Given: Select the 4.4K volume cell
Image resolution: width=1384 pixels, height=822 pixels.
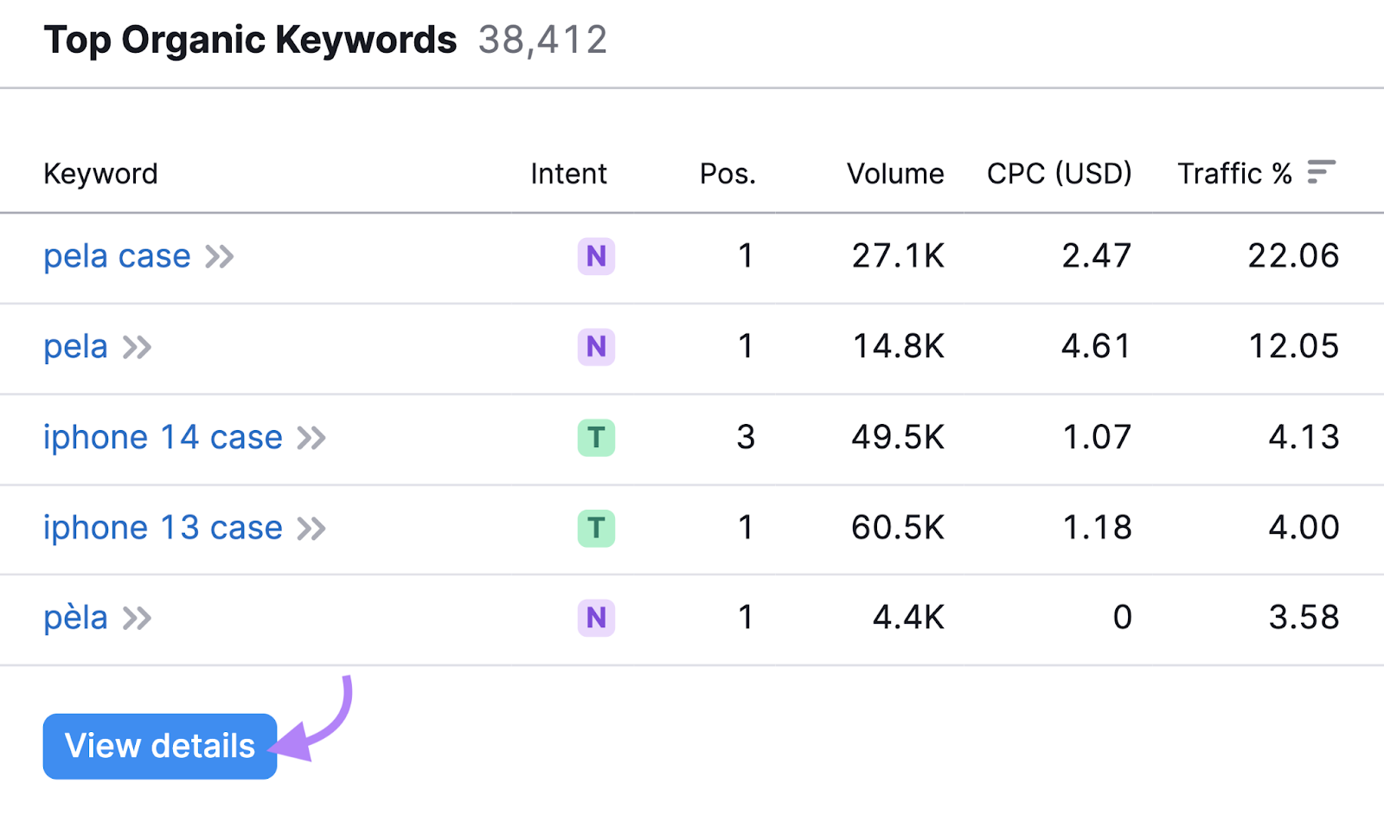Looking at the screenshot, I should [x=908, y=618].
